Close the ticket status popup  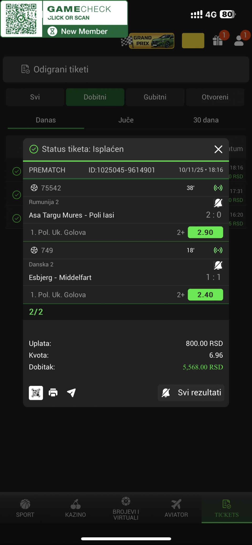[x=218, y=149]
